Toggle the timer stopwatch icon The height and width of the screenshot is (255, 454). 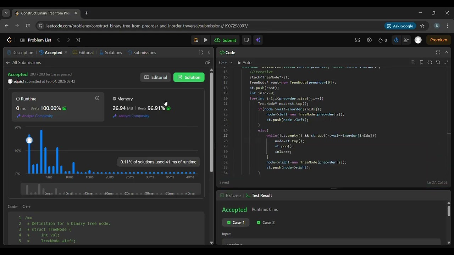coord(396,40)
